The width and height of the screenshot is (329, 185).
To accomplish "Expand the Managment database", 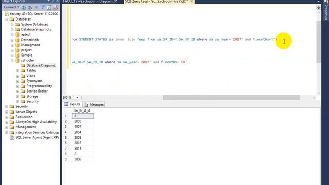I will 12,45.
